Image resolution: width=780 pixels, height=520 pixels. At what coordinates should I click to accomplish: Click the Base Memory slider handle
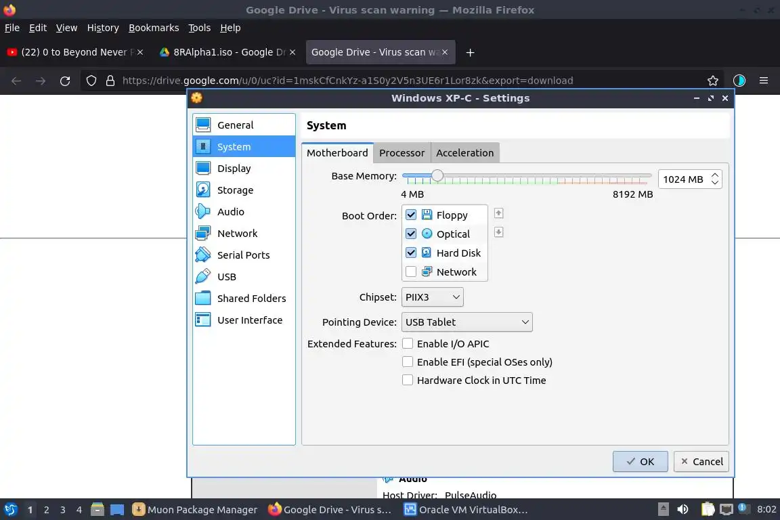click(437, 175)
